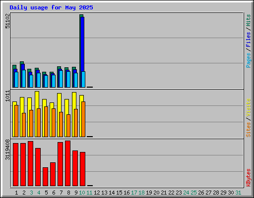Click day 16 on the x-axis
This screenshot has height=198, width=254.
point(127,193)
